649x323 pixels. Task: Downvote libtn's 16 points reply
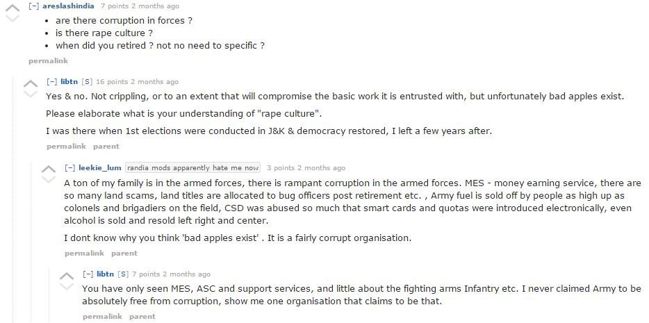coord(31,94)
